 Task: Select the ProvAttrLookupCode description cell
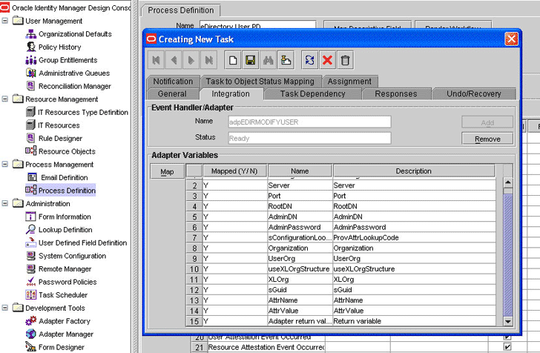click(x=414, y=237)
